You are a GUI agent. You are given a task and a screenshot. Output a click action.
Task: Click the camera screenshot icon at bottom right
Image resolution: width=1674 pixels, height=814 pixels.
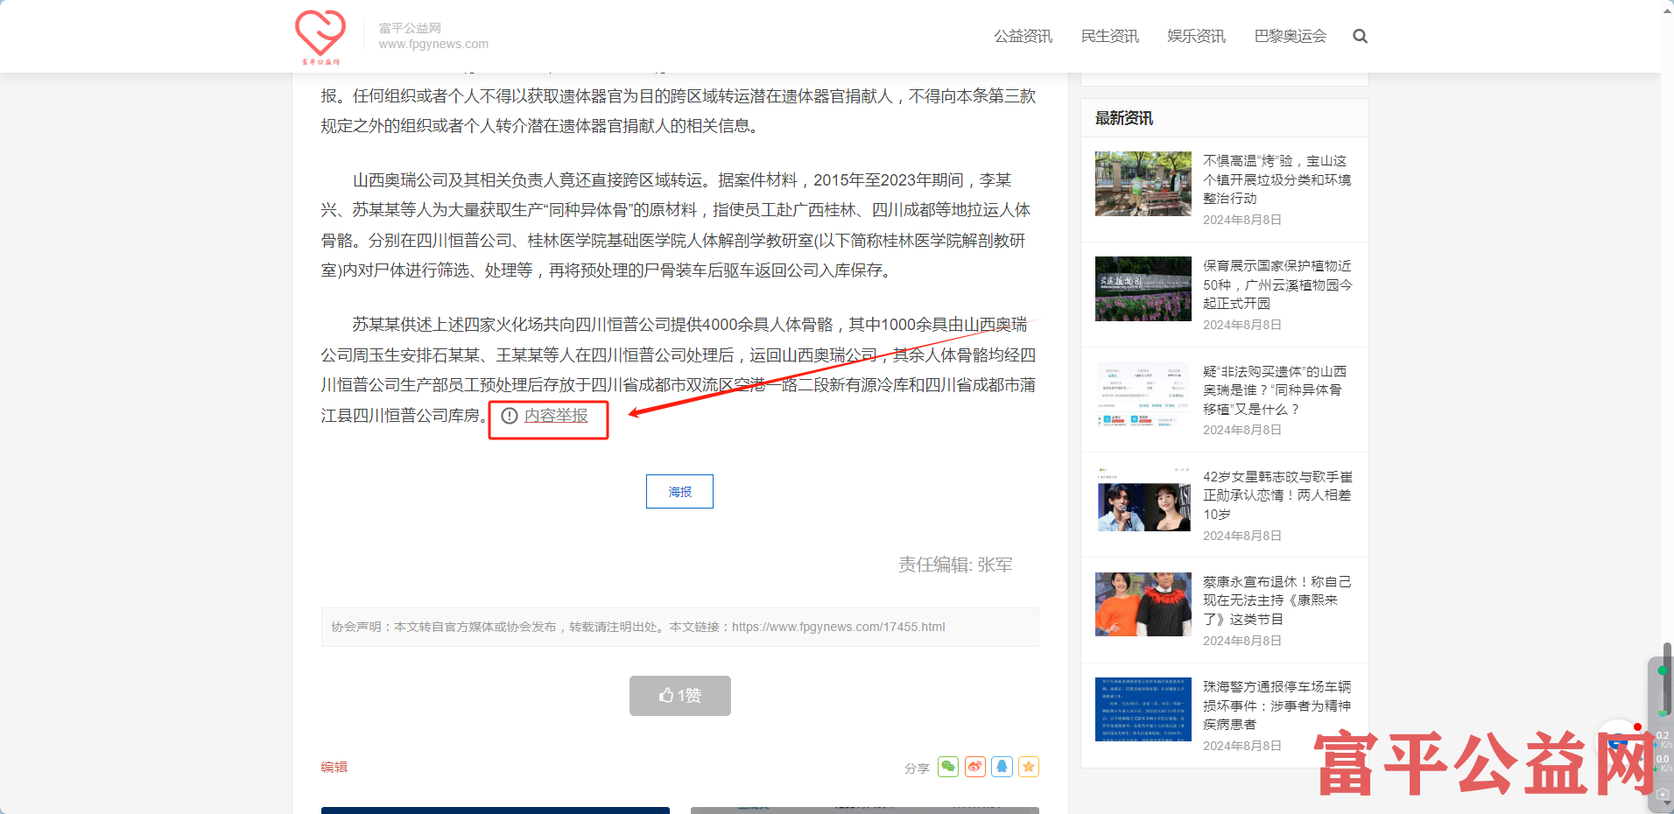coord(1663,794)
